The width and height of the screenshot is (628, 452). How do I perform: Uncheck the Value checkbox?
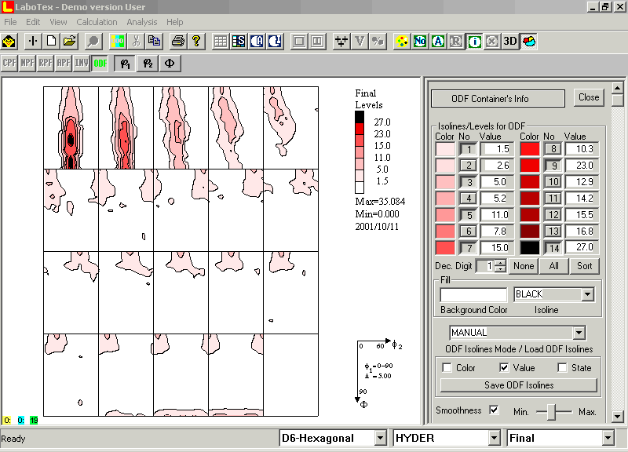(505, 368)
